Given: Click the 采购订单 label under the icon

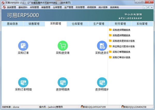Looking at the screenshot, I should pos(23,53).
